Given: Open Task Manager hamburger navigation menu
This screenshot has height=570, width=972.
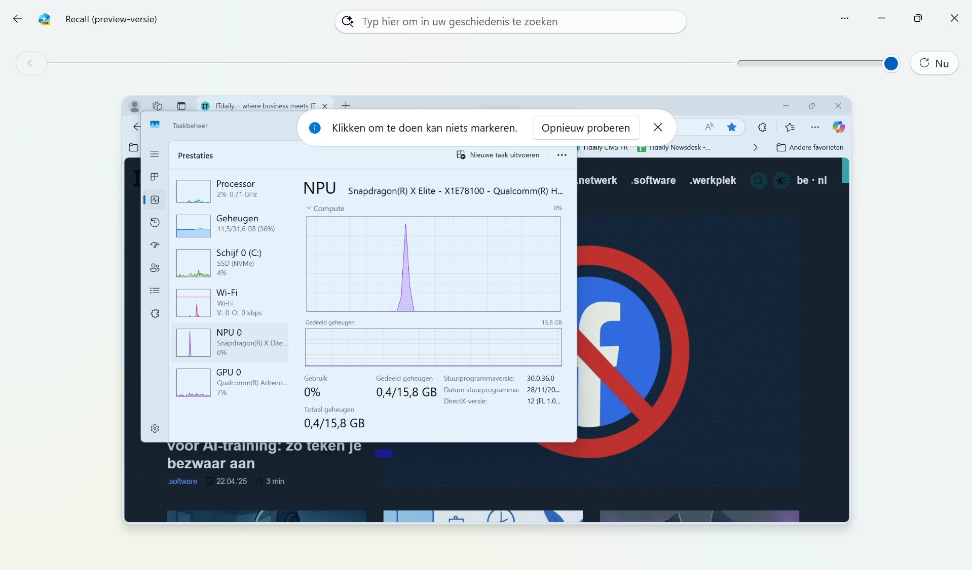Looking at the screenshot, I should click(155, 154).
